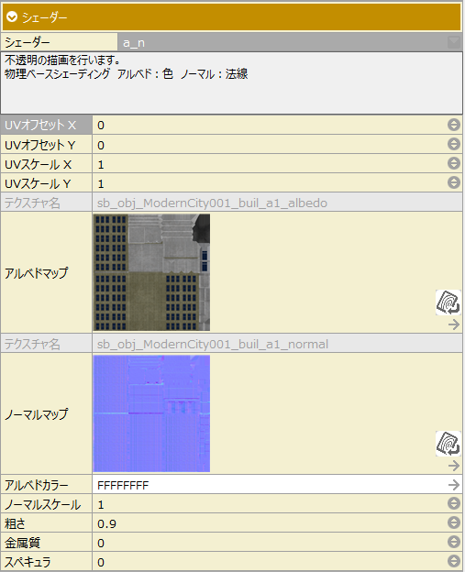
Task: Click the sb_obj_ModernCity001_buil_a1_normal texture name
Action: pos(213,344)
